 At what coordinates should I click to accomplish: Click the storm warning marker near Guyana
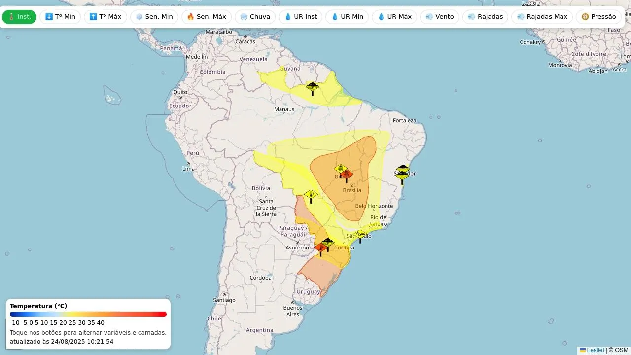click(312, 88)
